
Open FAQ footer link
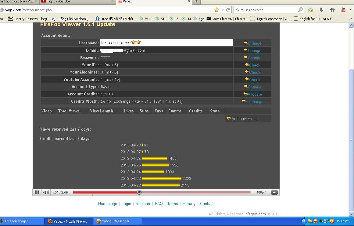click(159, 204)
